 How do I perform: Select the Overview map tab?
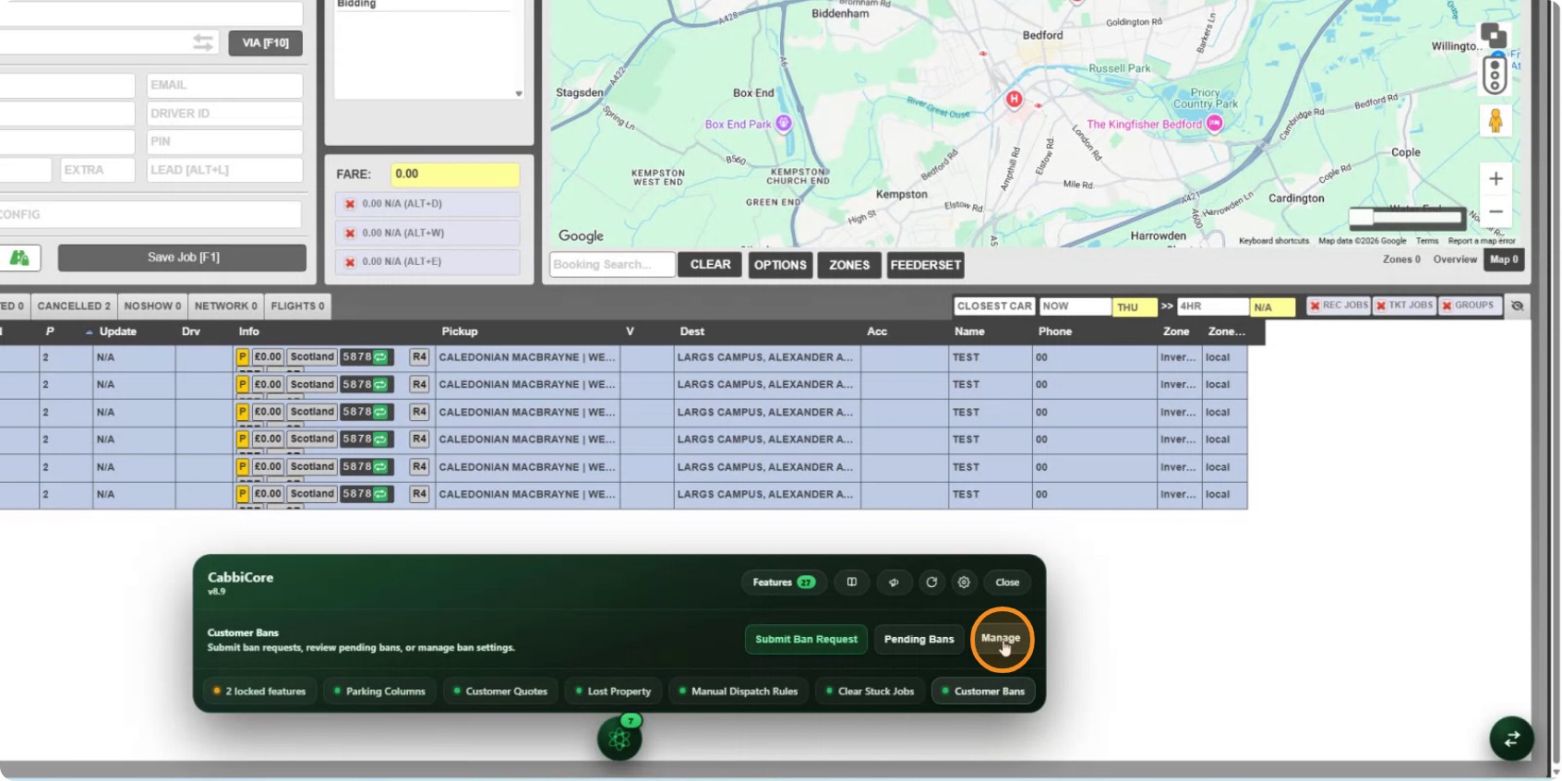click(1455, 259)
